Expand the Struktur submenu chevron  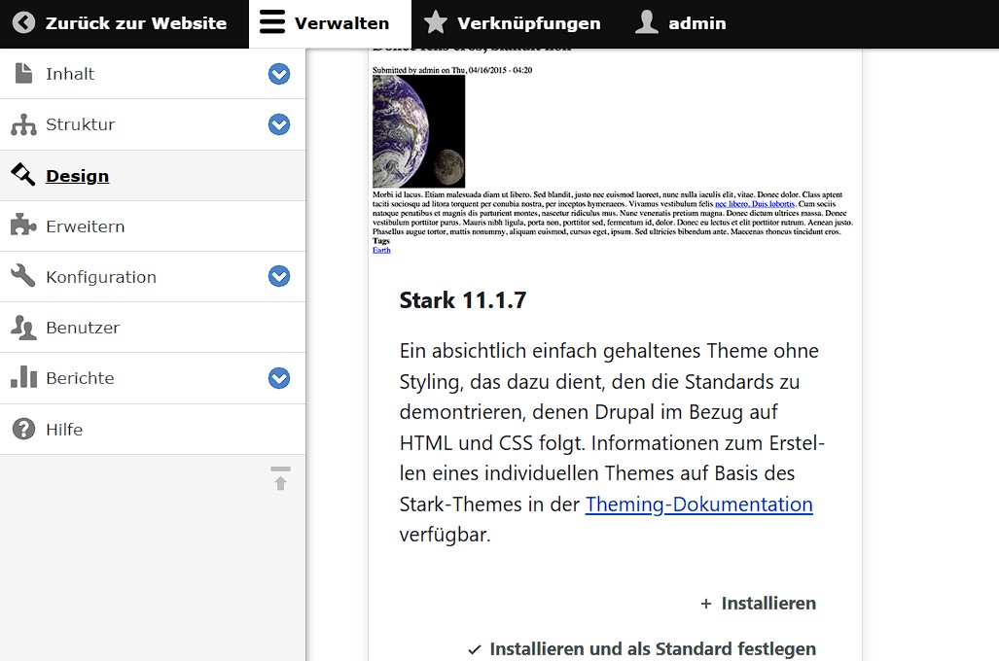tap(279, 124)
